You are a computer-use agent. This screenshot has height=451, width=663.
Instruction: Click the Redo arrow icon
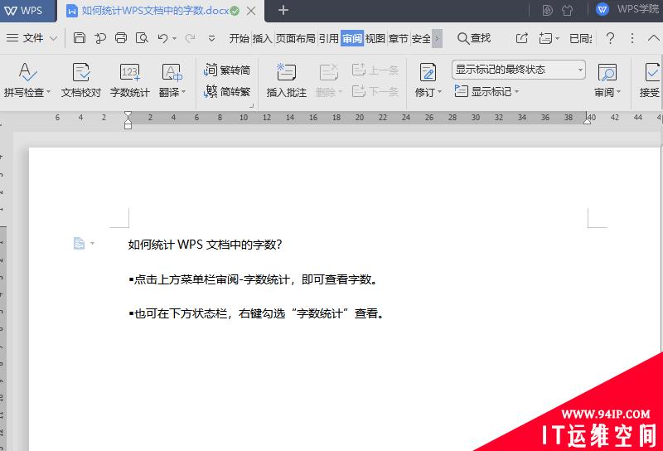point(190,38)
